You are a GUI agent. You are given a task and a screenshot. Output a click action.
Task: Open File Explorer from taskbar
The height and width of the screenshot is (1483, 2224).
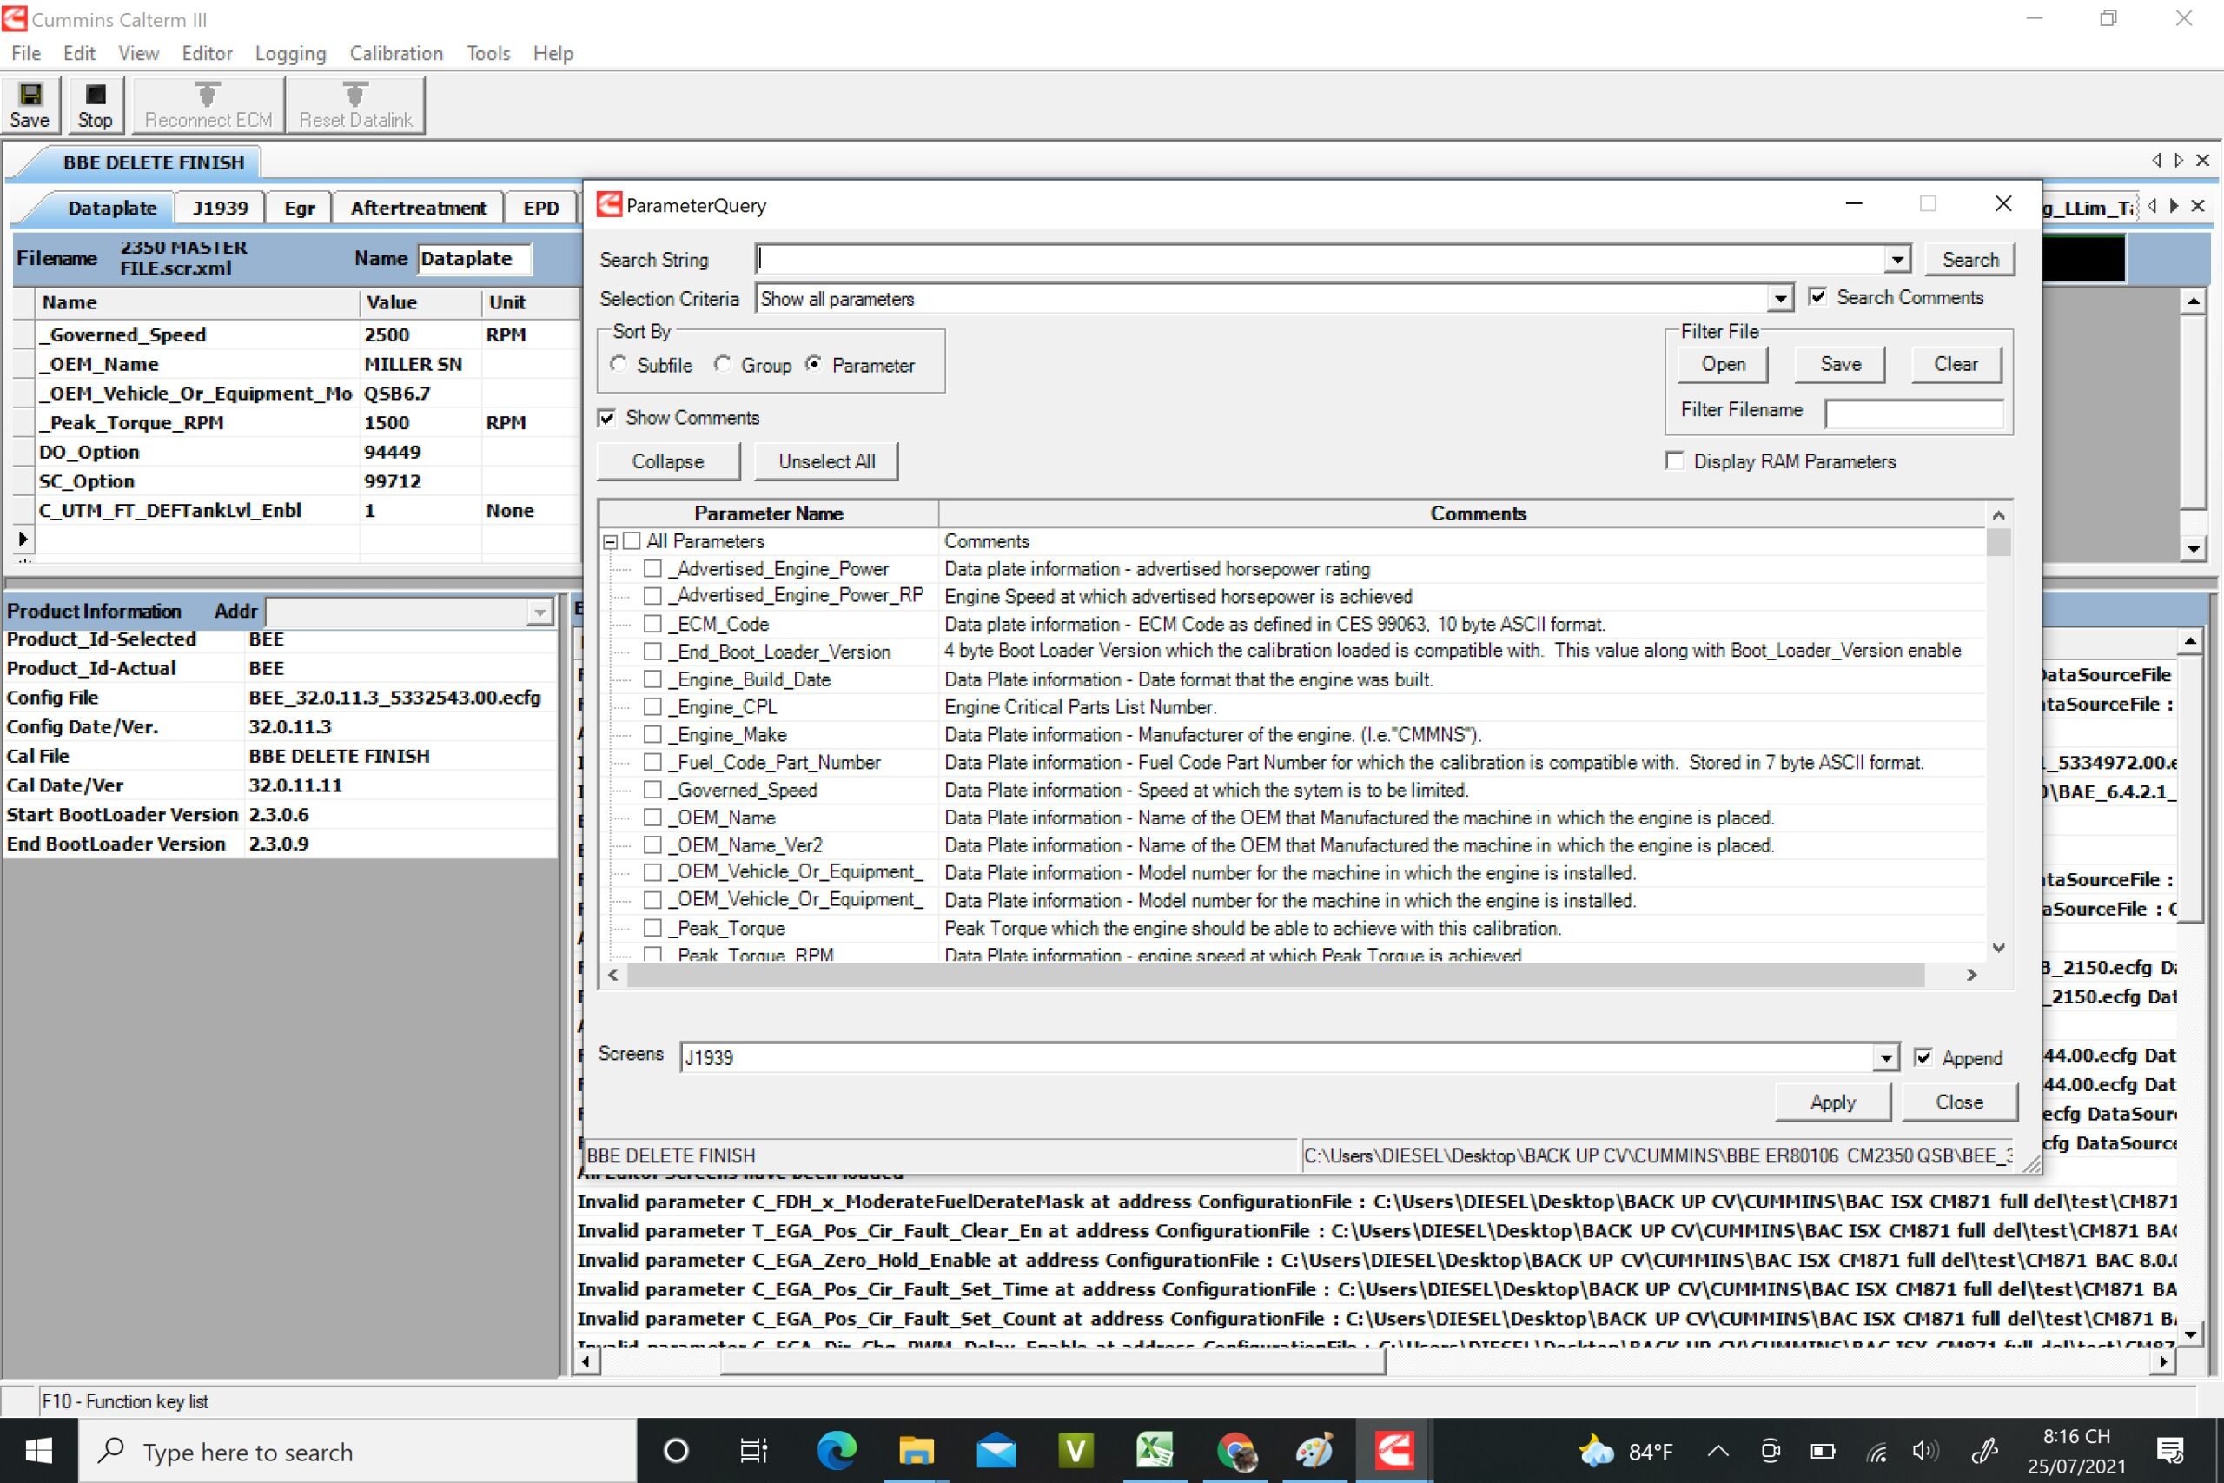coord(916,1450)
